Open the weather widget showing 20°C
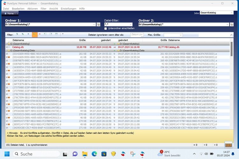The image size is (239, 159). click(169, 154)
